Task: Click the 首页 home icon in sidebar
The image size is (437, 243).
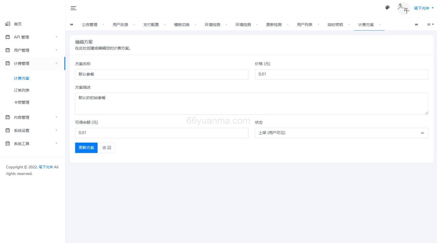Action: pyautogui.click(x=7, y=24)
